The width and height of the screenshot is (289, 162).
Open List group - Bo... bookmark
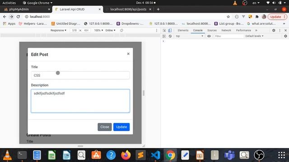click(x=229, y=23)
